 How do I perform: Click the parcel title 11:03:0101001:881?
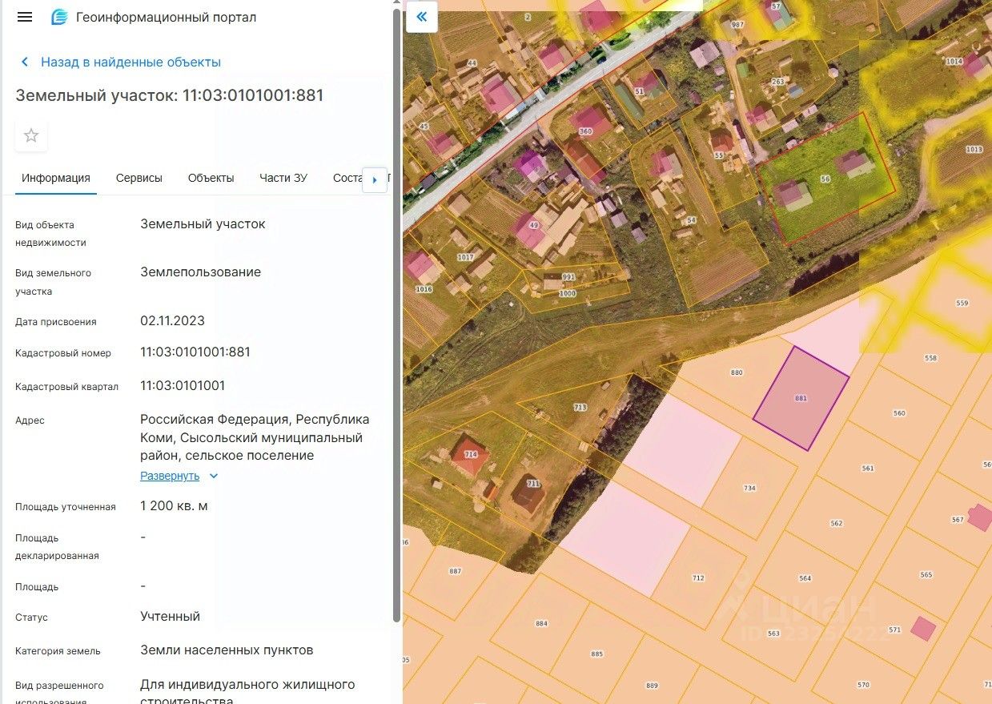click(x=170, y=95)
